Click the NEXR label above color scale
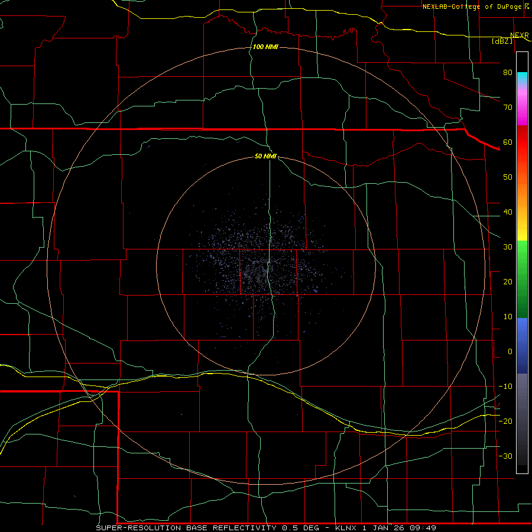The image size is (532, 532). point(520,35)
